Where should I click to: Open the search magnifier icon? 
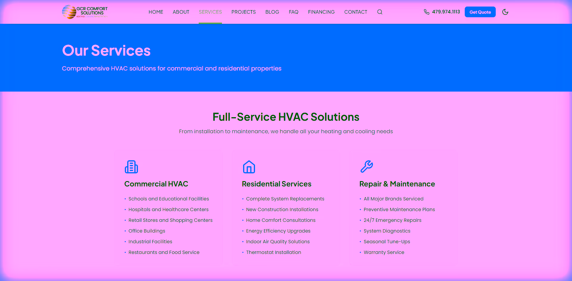click(x=380, y=12)
